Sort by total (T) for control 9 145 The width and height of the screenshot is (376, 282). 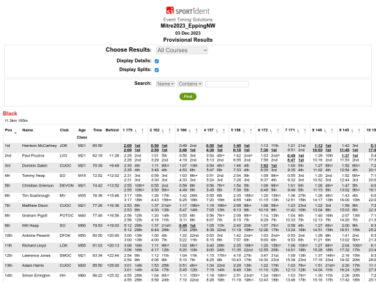click(359, 130)
